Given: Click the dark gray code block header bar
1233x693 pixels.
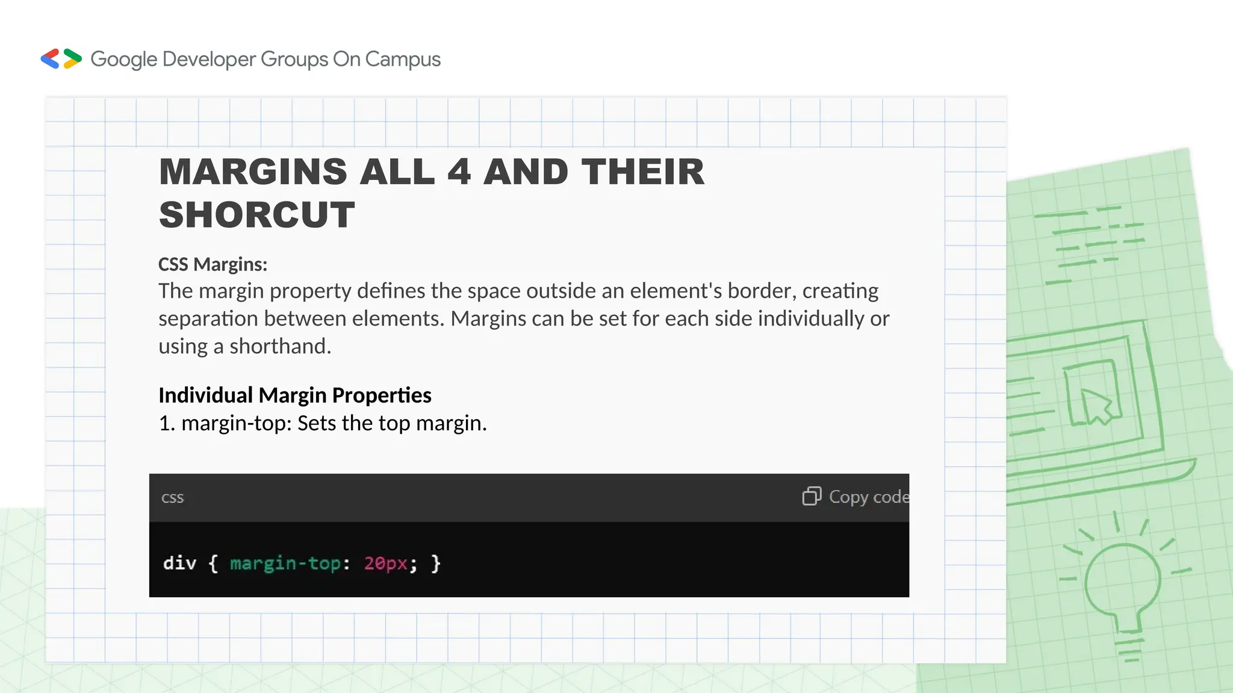Looking at the screenshot, I should pos(482,497).
